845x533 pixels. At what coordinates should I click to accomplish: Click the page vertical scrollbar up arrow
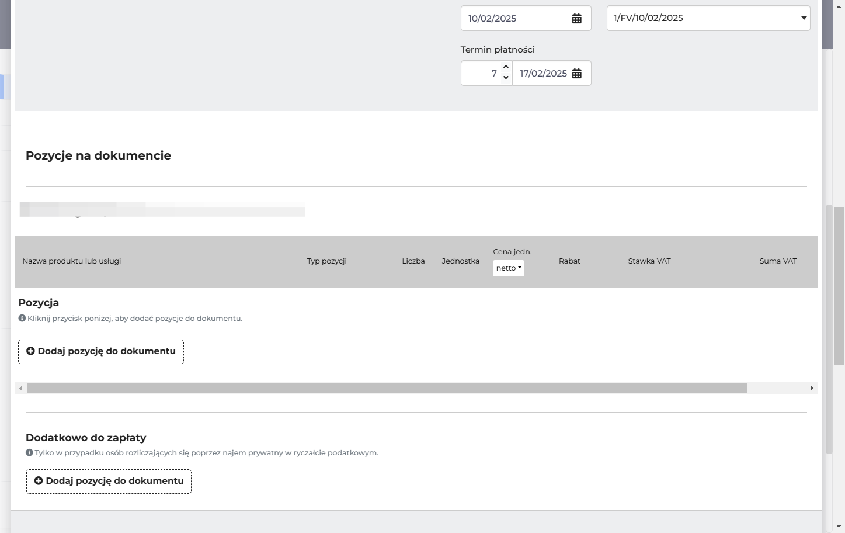coord(839,6)
